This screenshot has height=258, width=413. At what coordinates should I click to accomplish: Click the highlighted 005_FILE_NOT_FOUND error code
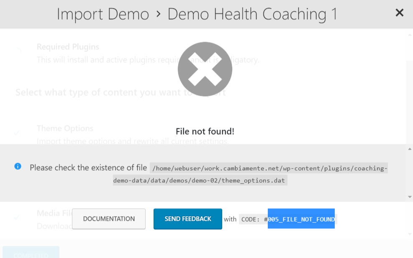click(301, 219)
